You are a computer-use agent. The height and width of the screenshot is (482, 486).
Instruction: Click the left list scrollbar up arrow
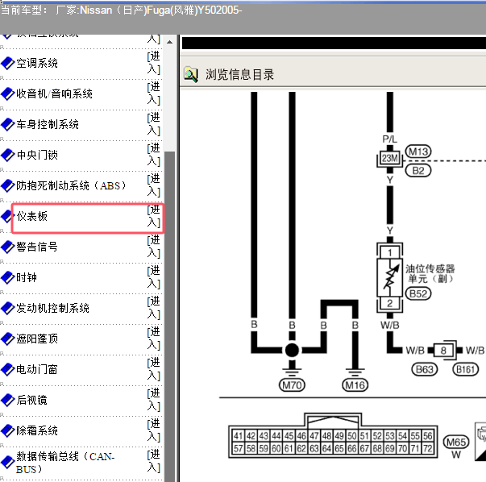coord(169,42)
